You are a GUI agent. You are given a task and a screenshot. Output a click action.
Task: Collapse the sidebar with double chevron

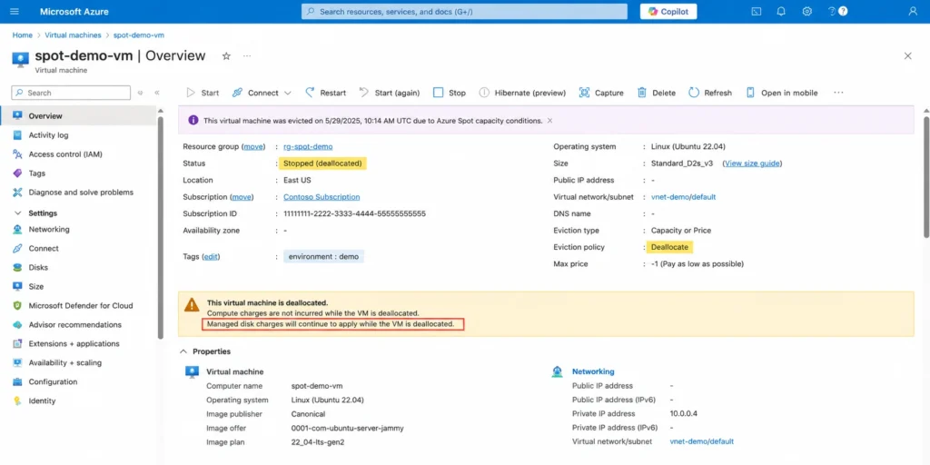pos(157,93)
